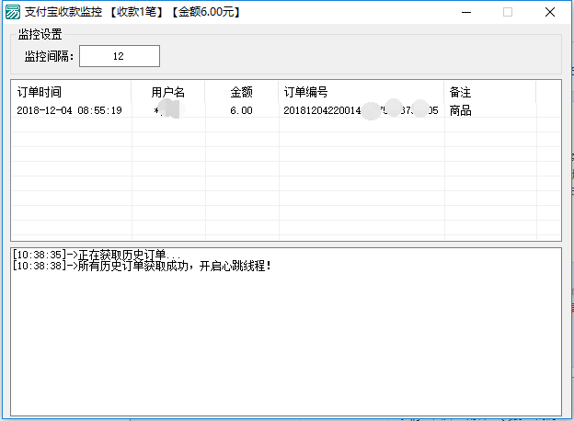574x421 pixels.
Task: Click the window title 支付宝收款监控
Action: [63, 12]
